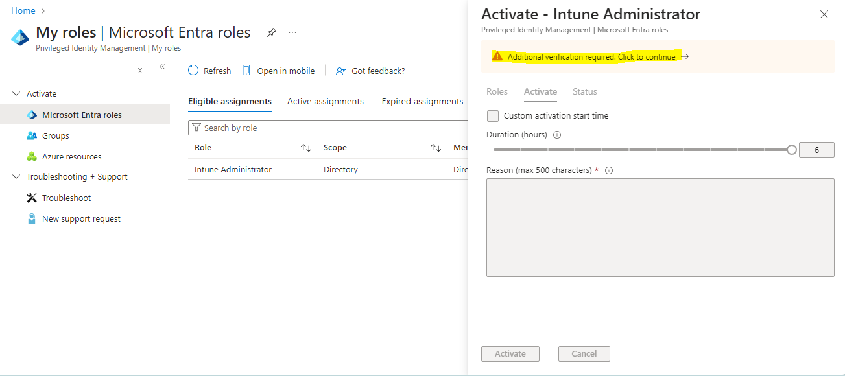Open the Troubleshoot tool
The width and height of the screenshot is (845, 376).
[x=65, y=198]
